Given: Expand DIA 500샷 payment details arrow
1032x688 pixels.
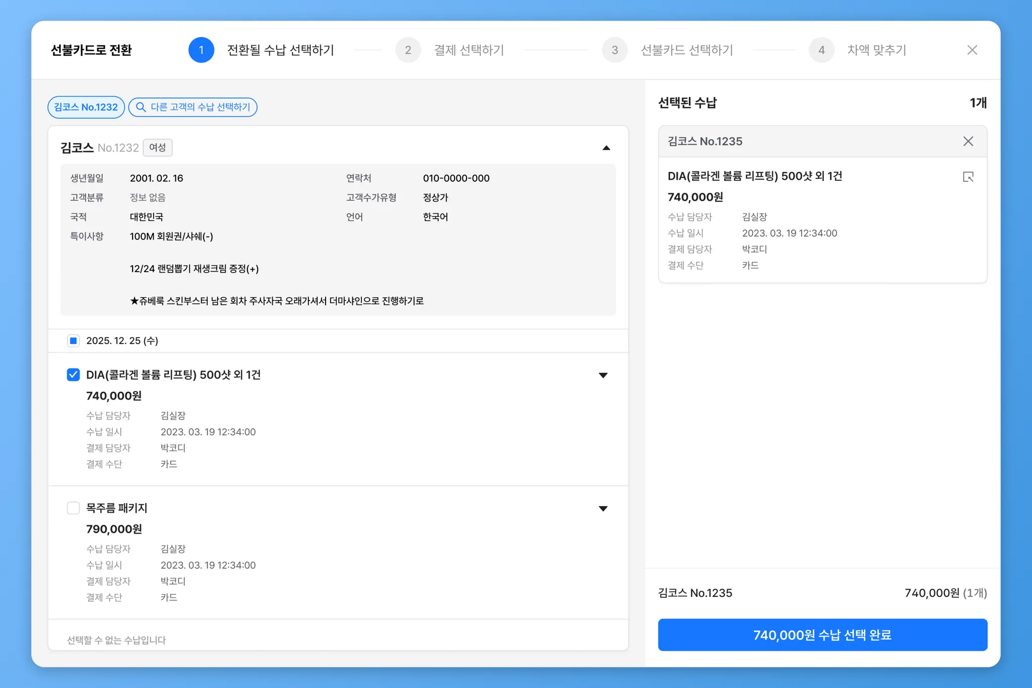Looking at the screenshot, I should point(603,375).
